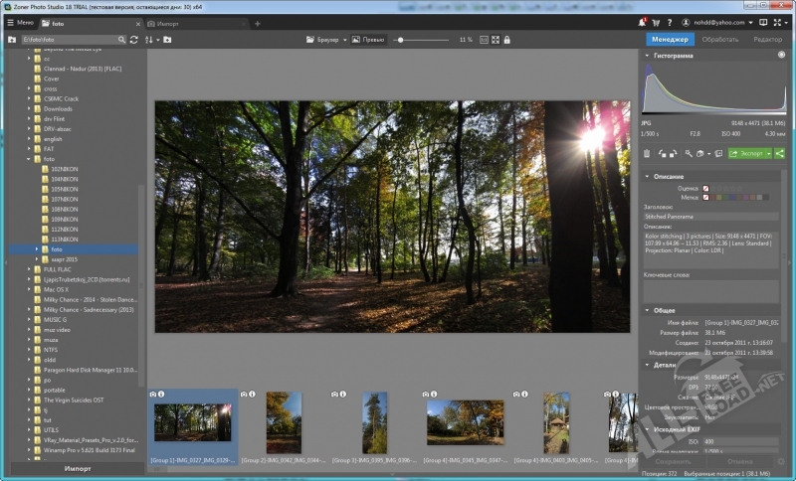Click the lock icon in the top toolbar

point(507,40)
